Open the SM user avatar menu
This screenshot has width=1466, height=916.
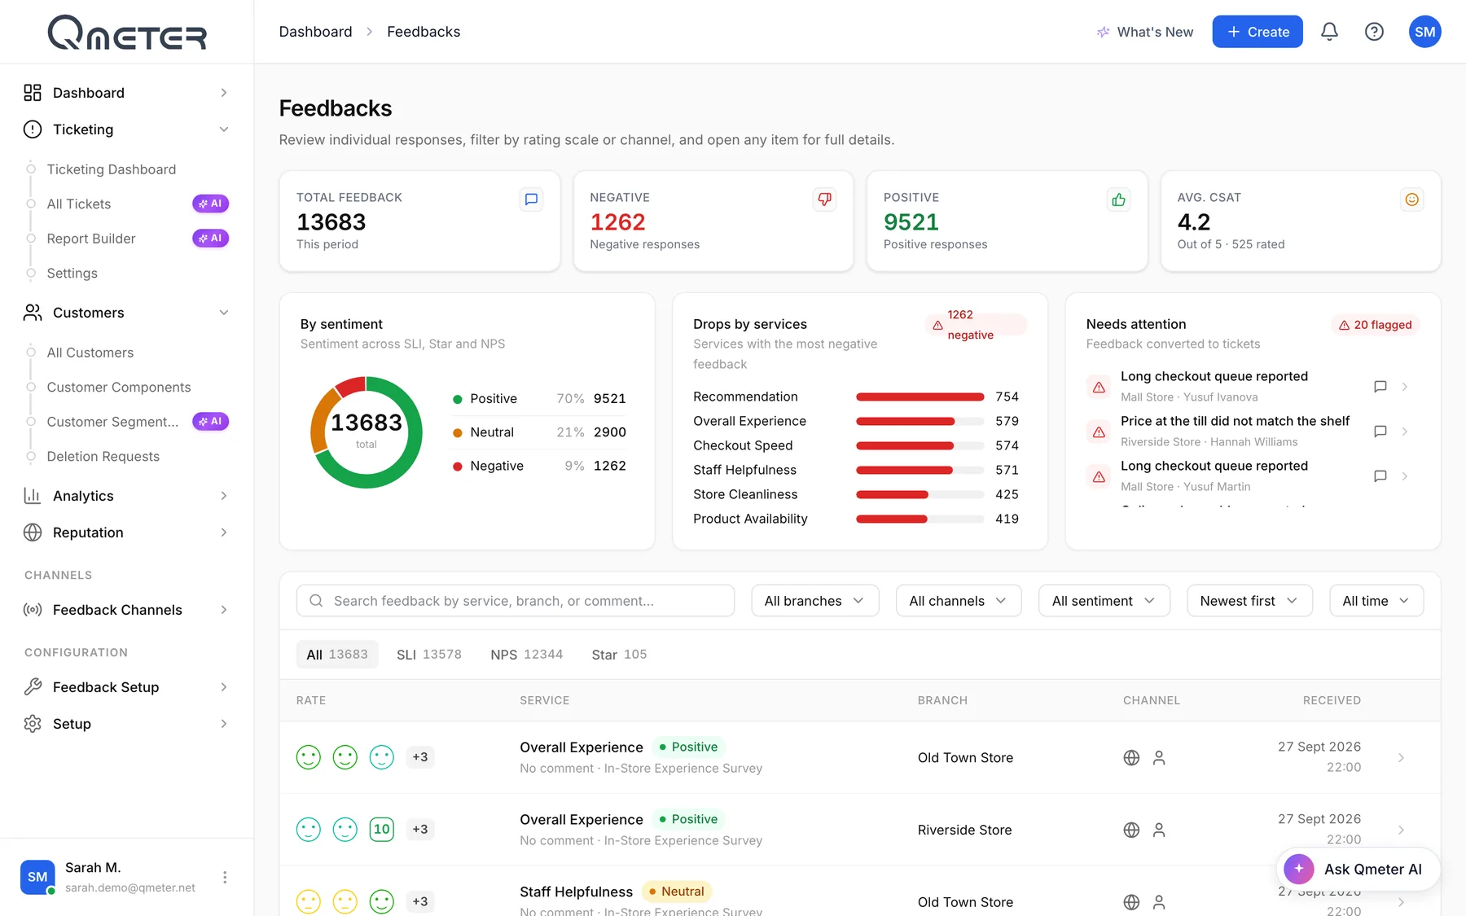1424,32
